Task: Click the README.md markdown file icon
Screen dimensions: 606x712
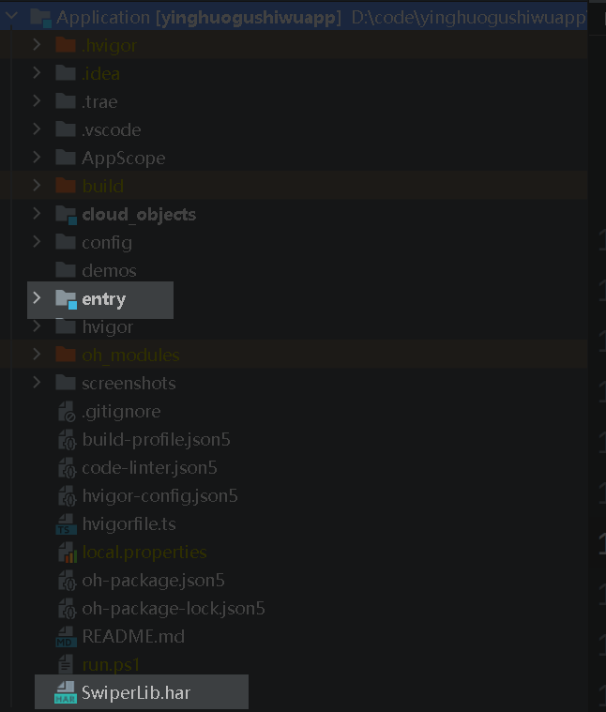Action: [66, 637]
